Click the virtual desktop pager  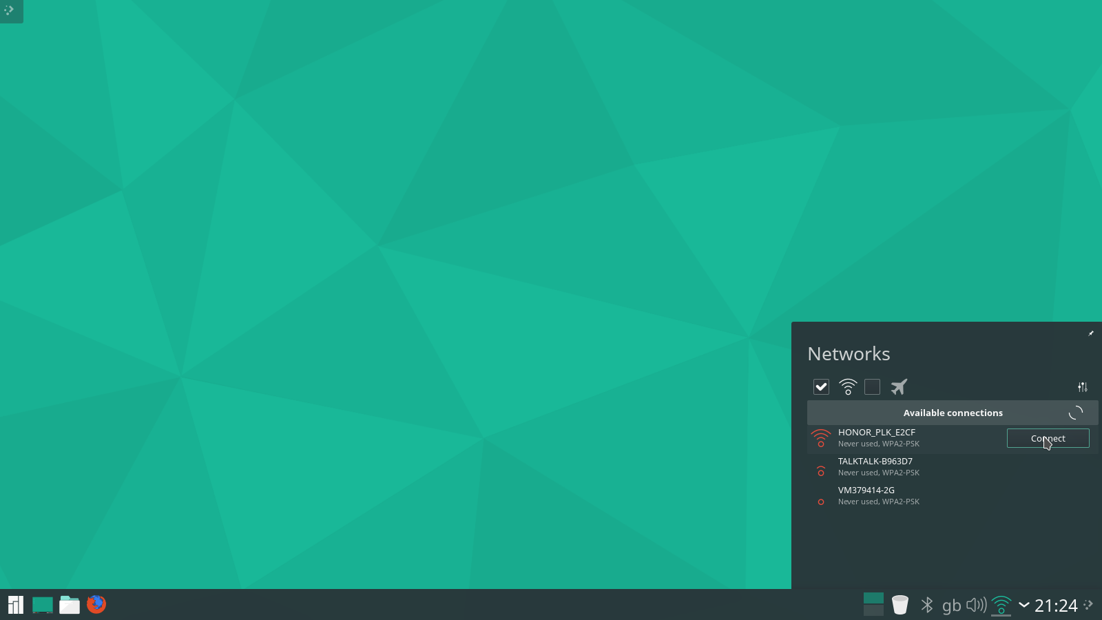point(873,604)
